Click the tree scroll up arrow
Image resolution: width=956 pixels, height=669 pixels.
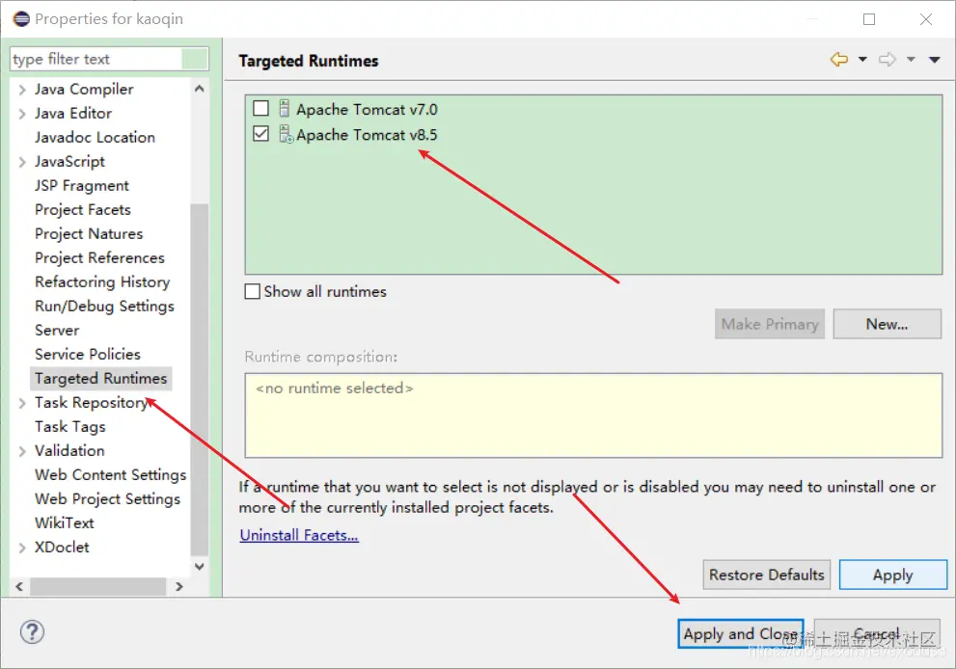200,89
